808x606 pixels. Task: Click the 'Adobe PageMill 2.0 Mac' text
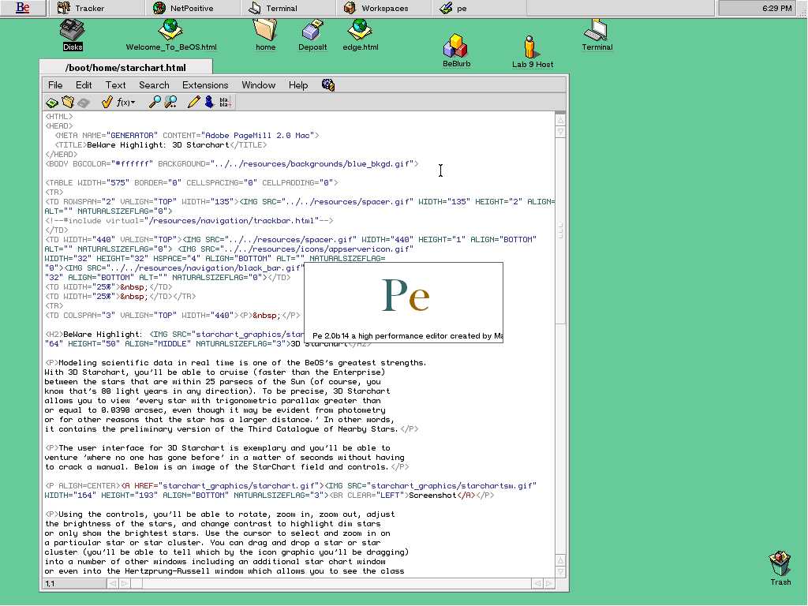(258, 136)
